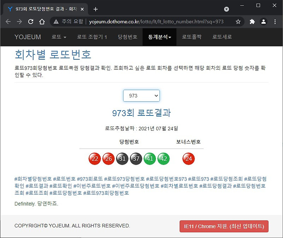Click the 로또추첨날짜 2021년 07월 24일 text
The height and width of the screenshot is (238, 283).
[x=141, y=129]
